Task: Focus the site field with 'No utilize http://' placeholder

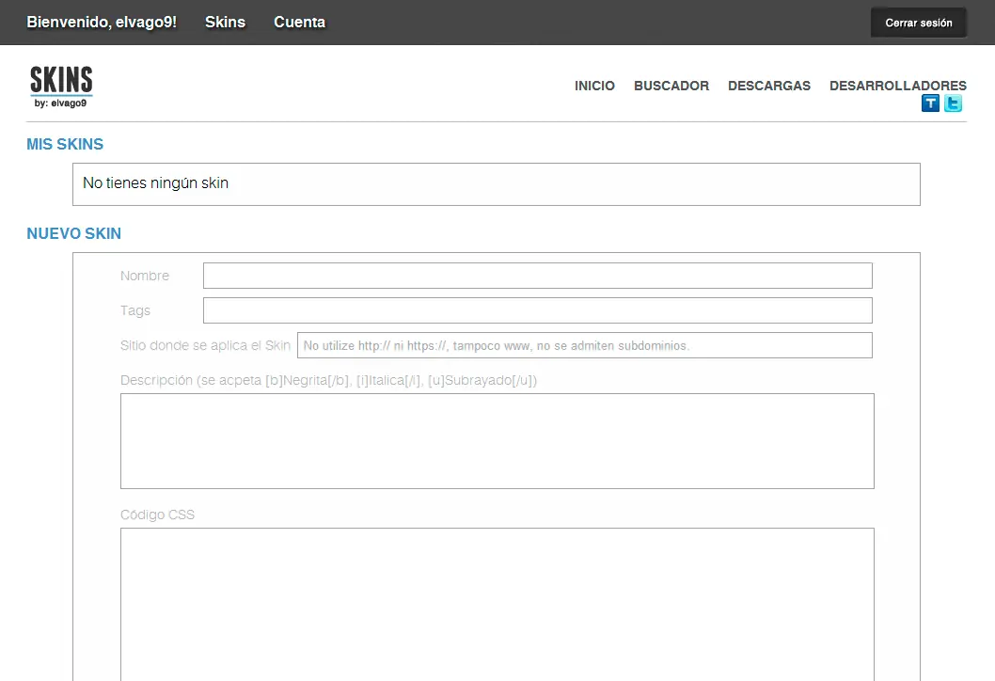Action: (584, 345)
